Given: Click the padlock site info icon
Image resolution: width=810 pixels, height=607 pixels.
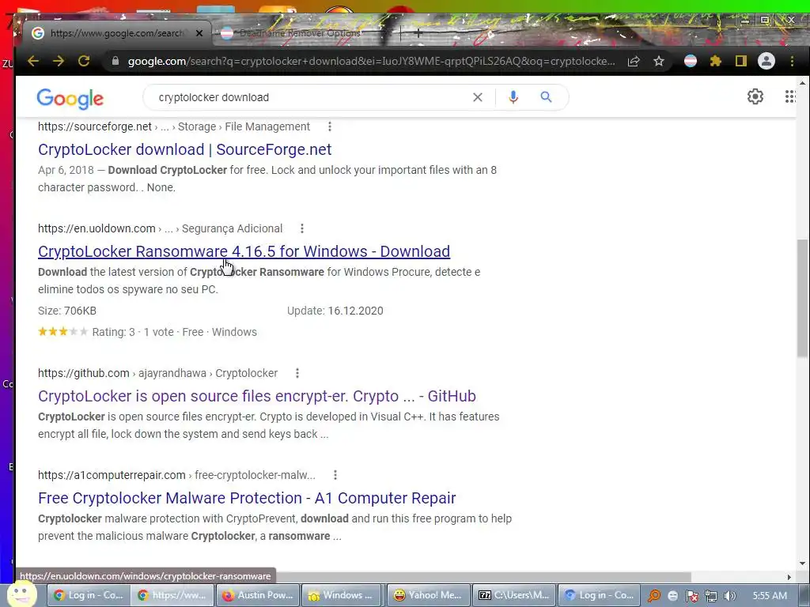Looking at the screenshot, I should (115, 61).
